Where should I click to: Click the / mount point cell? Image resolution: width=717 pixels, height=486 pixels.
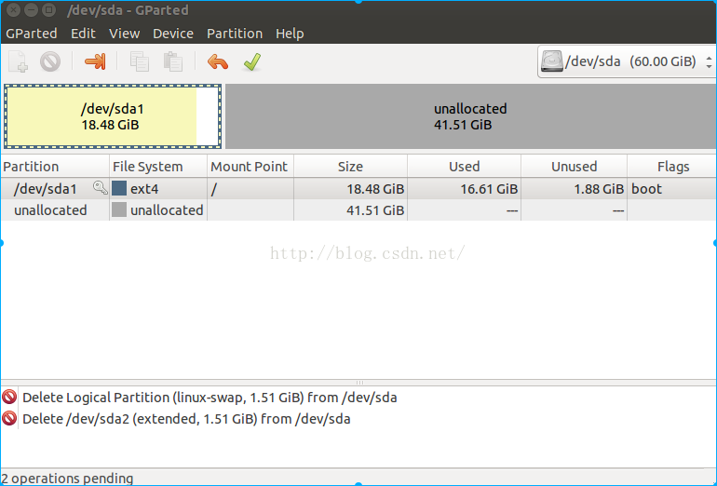point(250,188)
